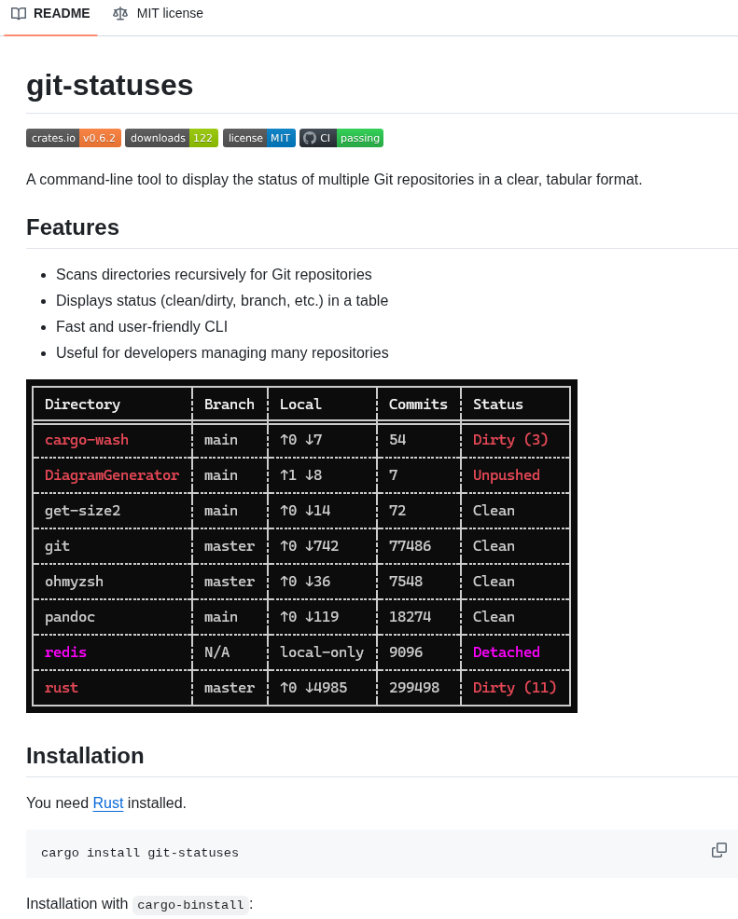The width and height of the screenshot is (738, 919).
Task: Select the cargo install git-statuses code text
Action: [x=140, y=853]
